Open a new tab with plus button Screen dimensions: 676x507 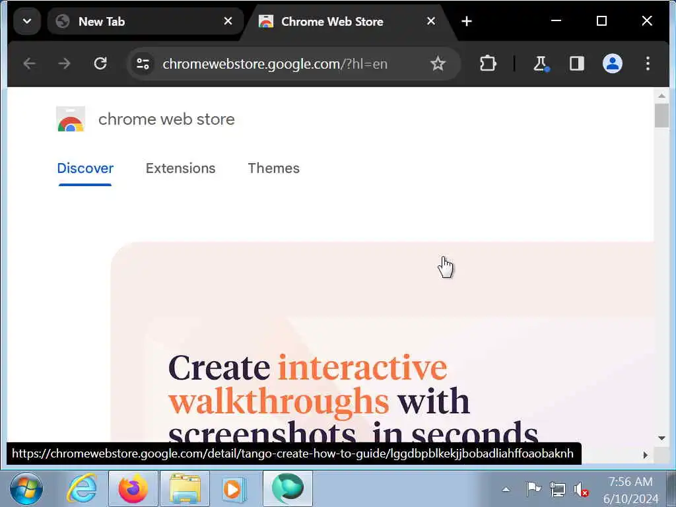(467, 21)
